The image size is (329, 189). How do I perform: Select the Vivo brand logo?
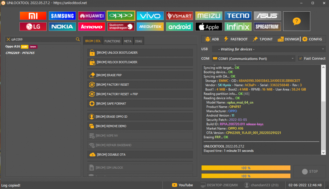click(x=150, y=16)
